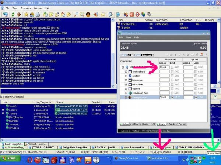Toggle upload limit checkbox for strongdc.exe

[x=196, y=98]
